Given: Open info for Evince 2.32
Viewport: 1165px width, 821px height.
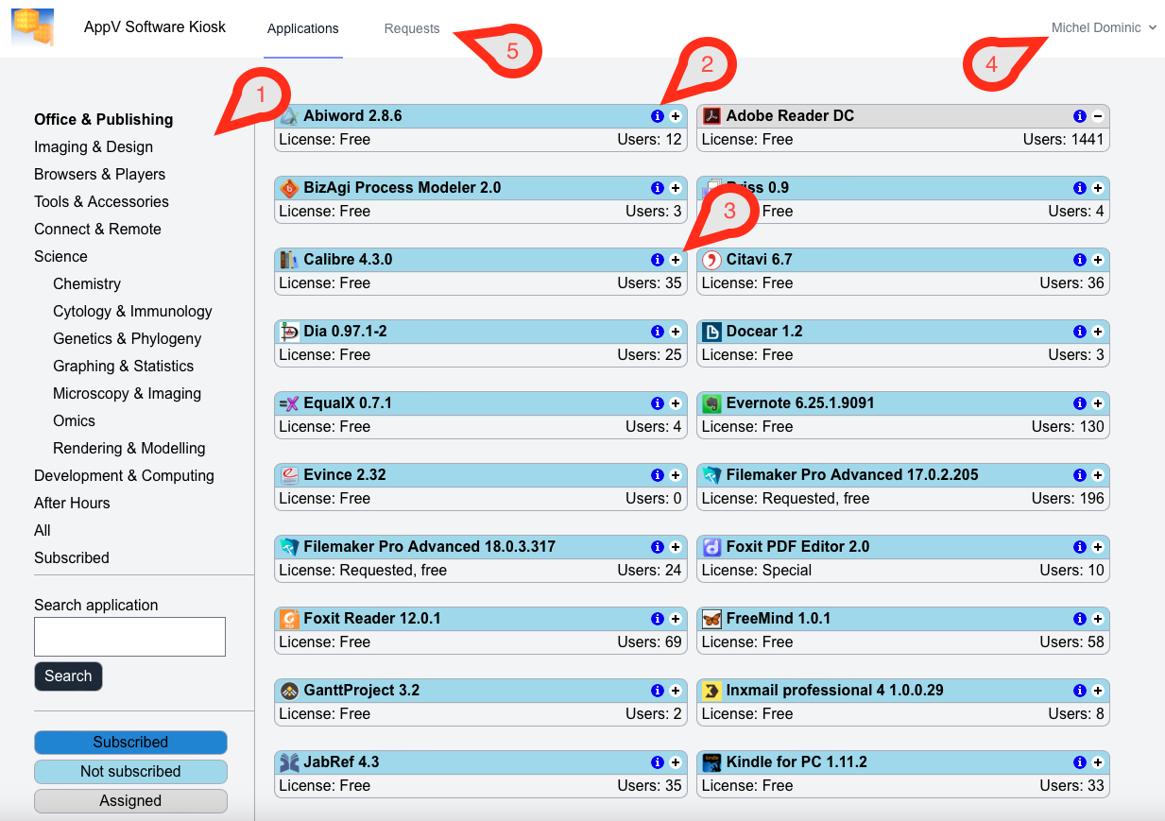Looking at the screenshot, I should 658,475.
